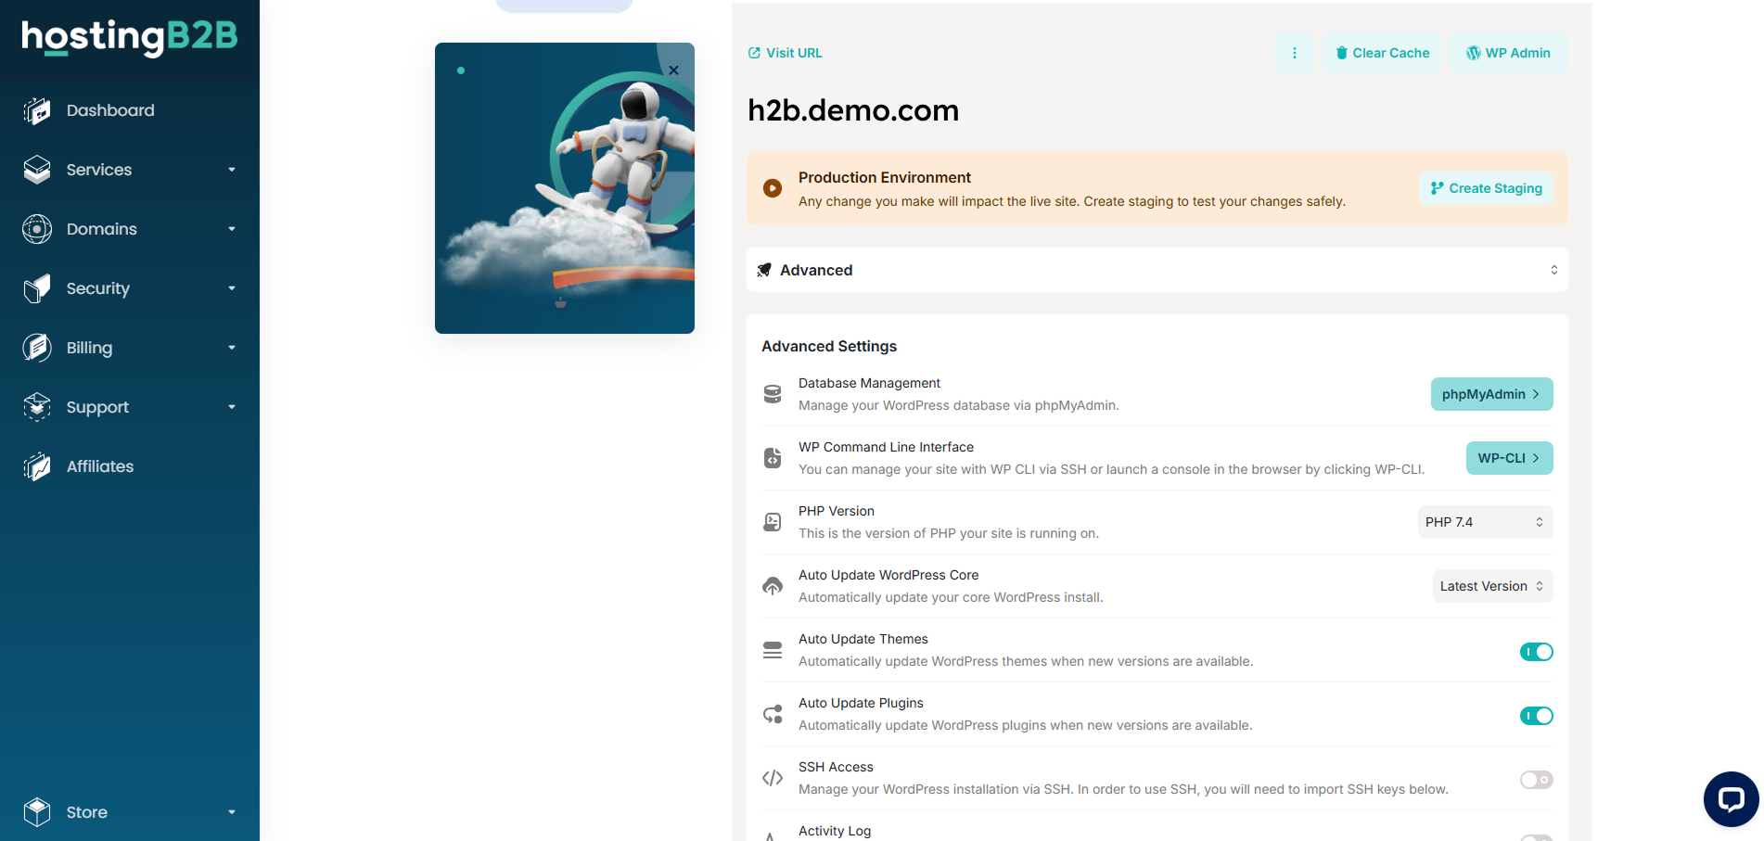Open the live chat widget
This screenshot has width=1764, height=841.
1731,798
